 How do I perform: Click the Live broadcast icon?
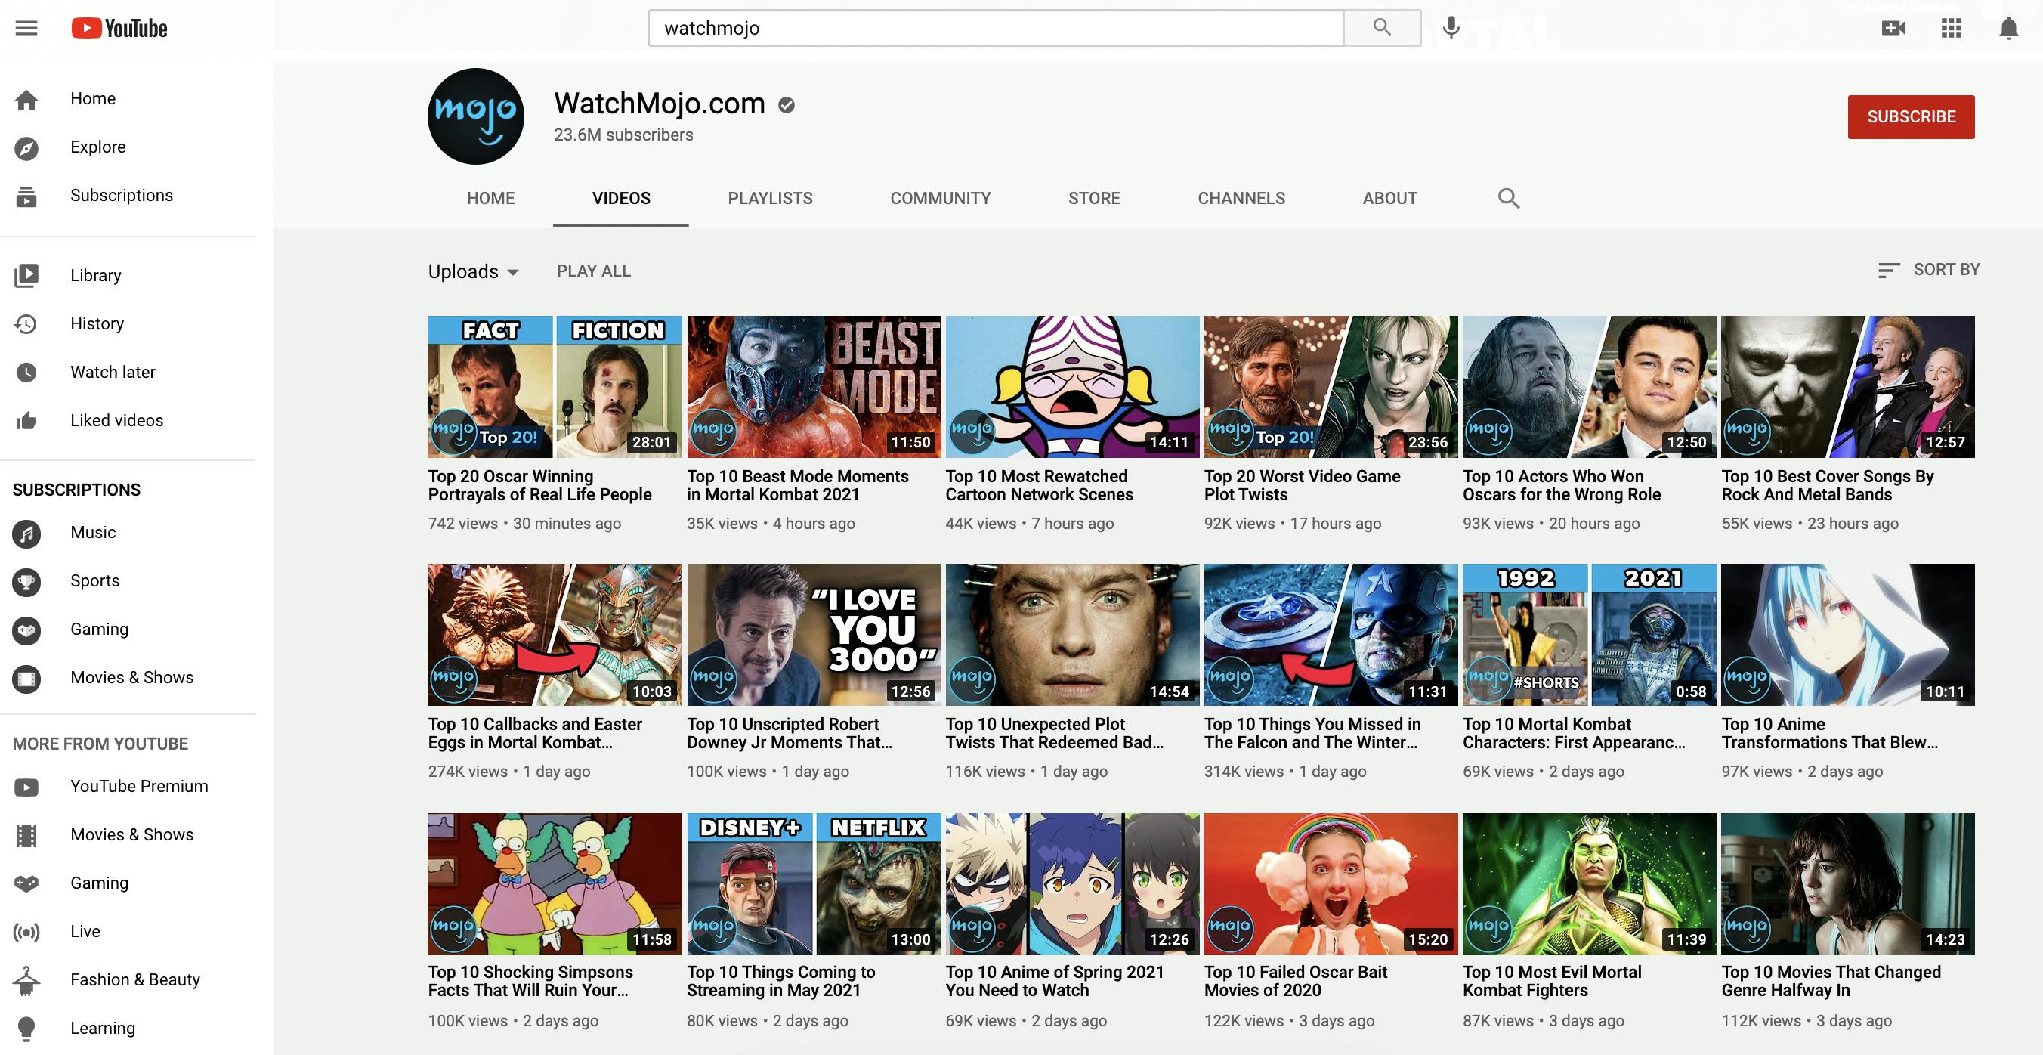[26, 932]
